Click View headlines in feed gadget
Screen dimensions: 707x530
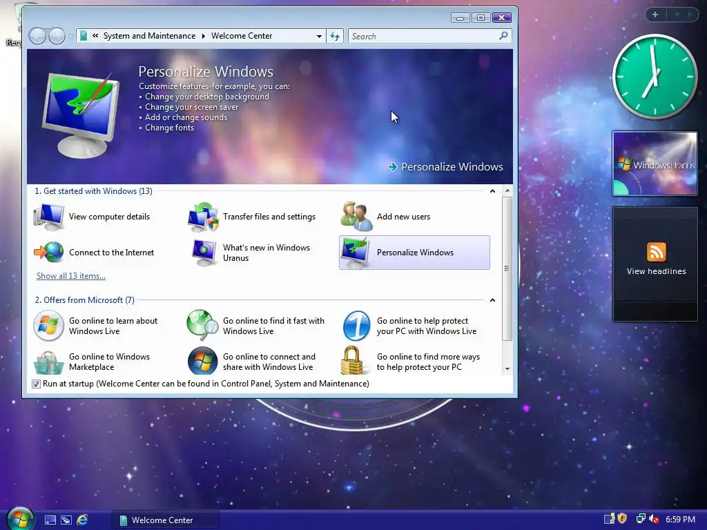[x=656, y=271]
